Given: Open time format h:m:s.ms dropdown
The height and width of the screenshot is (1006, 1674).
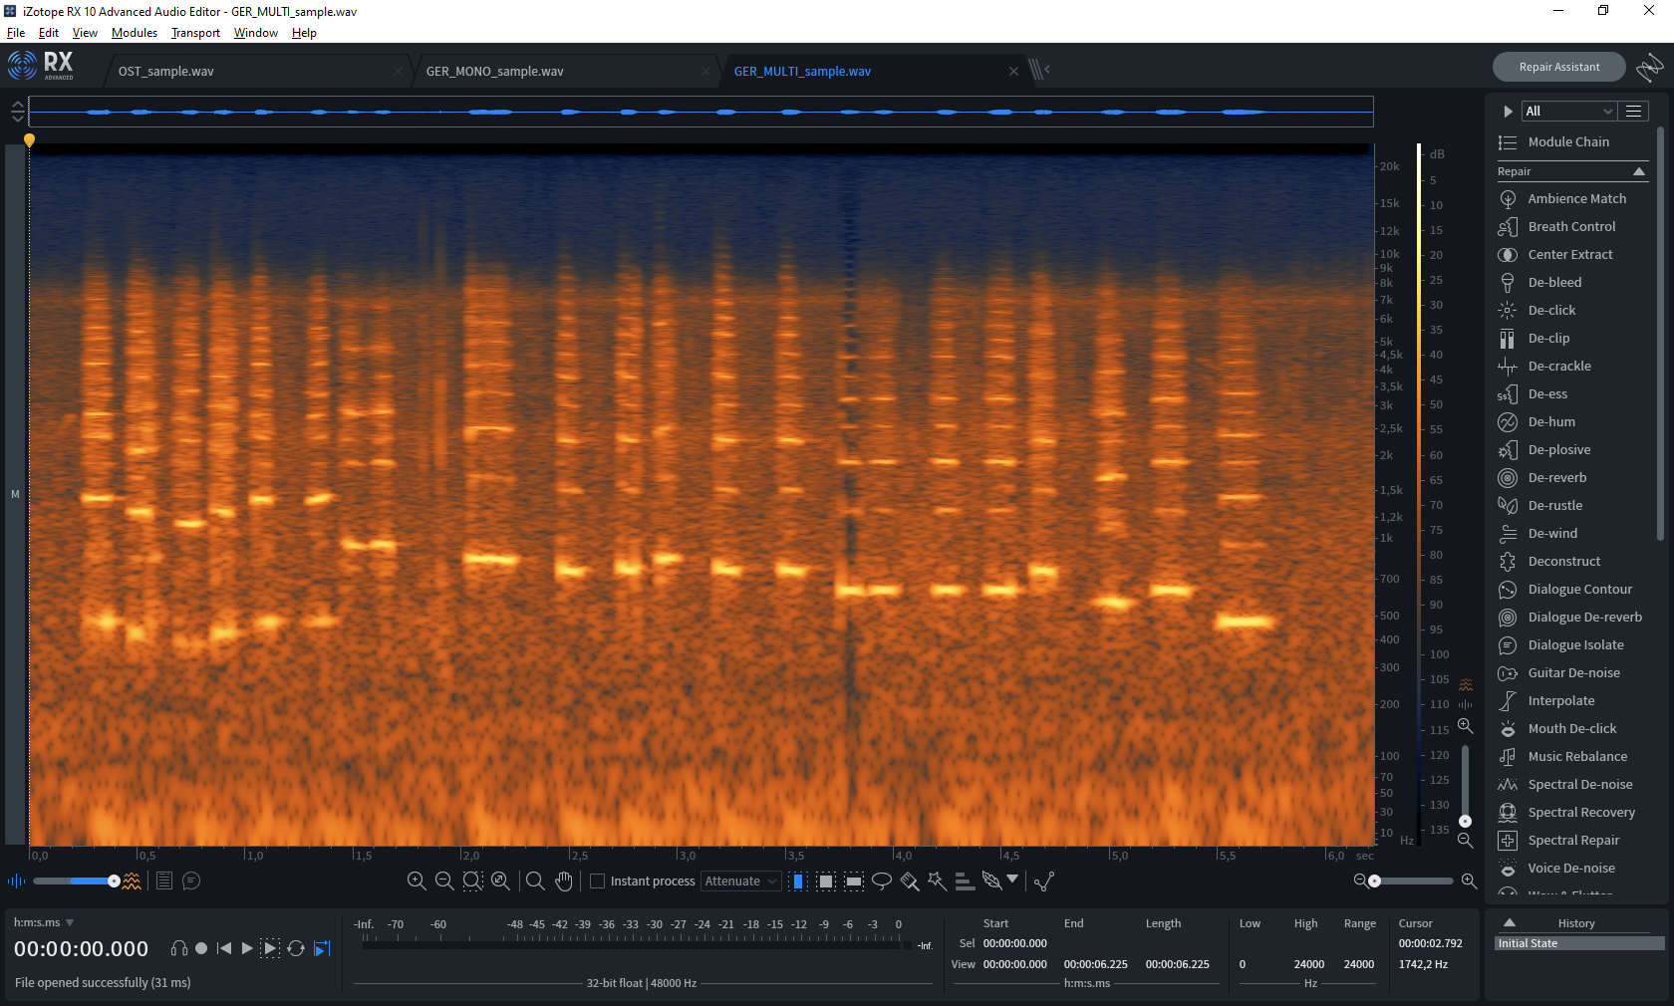Looking at the screenshot, I should [x=70, y=923].
